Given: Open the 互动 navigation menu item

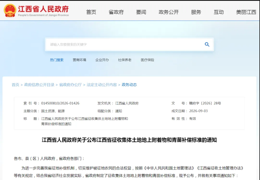Looking at the screenshot, I should coord(218,12).
